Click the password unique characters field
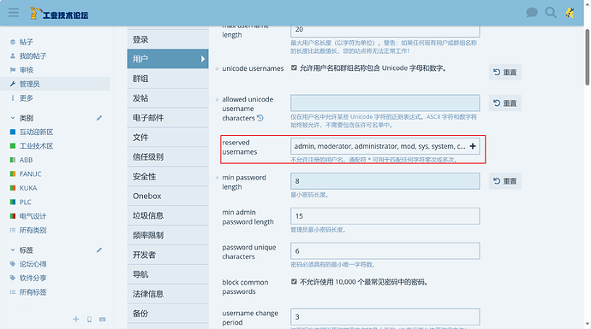The width and height of the screenshot is (591, 329). [385, 250]
